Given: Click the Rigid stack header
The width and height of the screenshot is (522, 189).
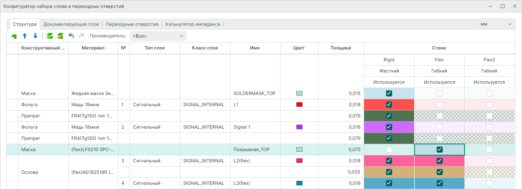Looking at the screenshot, I should pos(389,60).
